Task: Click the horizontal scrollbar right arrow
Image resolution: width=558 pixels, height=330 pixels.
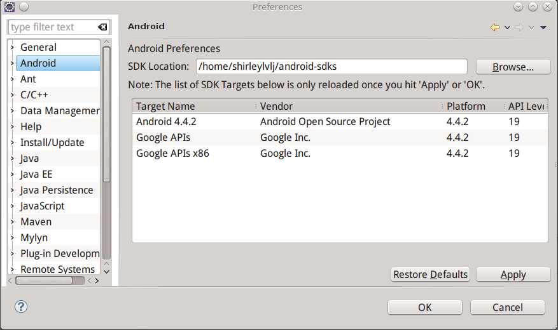Action: (97, 280)
